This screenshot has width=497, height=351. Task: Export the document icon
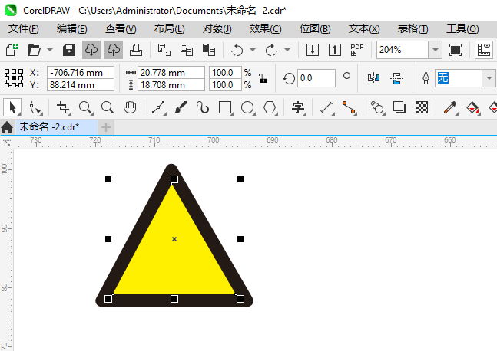(x=335, y=50)
